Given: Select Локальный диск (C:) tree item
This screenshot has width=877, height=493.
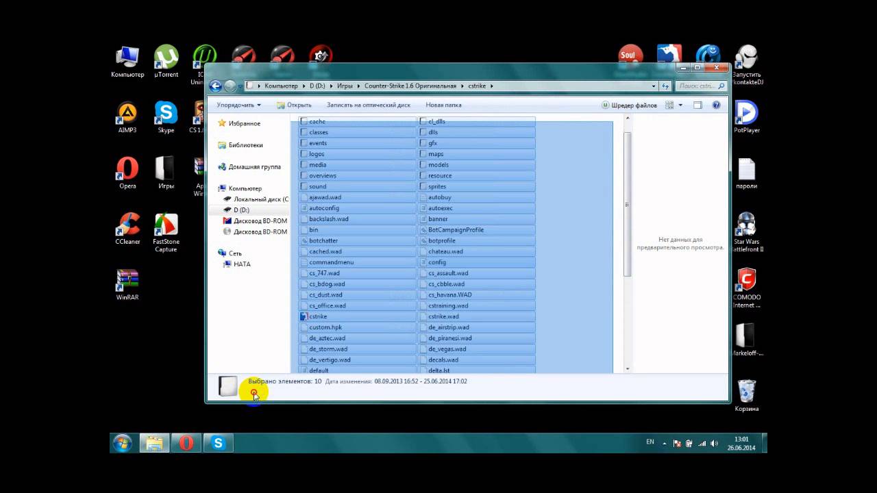Looking at the screenshot, I should (256, 199).
